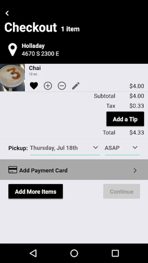Tap the location pin icon

point(13,50)
